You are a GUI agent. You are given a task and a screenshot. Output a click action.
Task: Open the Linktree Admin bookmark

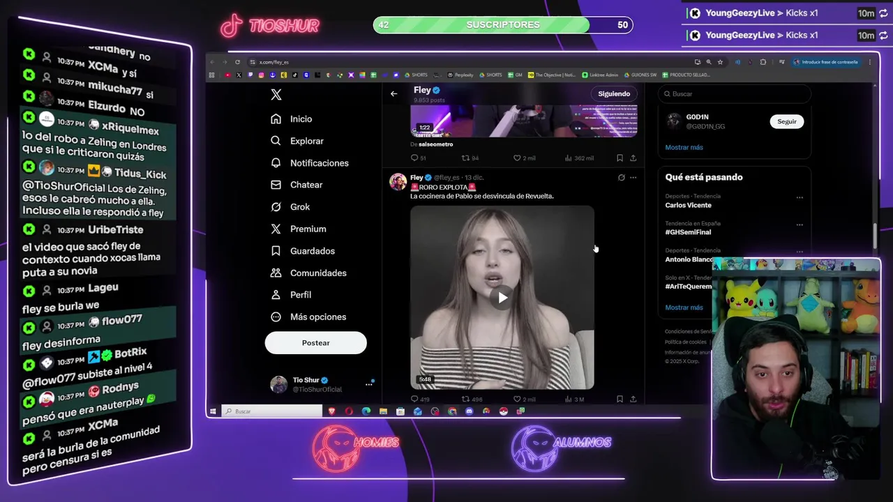[600, 75]
